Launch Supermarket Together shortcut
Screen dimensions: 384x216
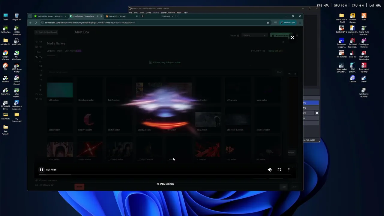364,67
